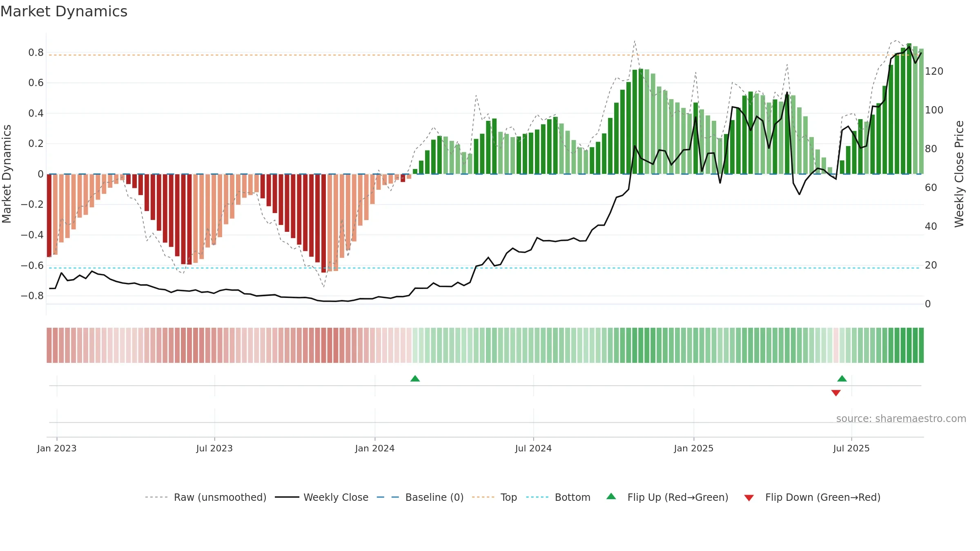Image resolution: width=980 pixels, height=551 pixels.
Task: Click the Jul 2023 axis label
Action: pos(214,448)
